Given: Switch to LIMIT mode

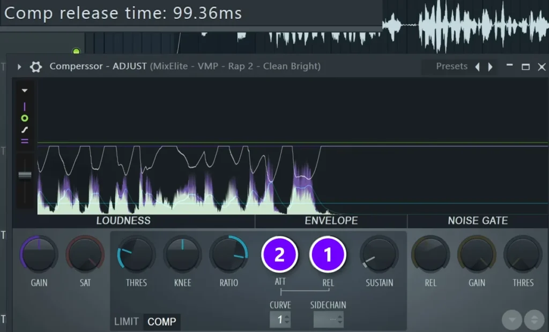Looking at the screenshot, I should coord(127,321).
